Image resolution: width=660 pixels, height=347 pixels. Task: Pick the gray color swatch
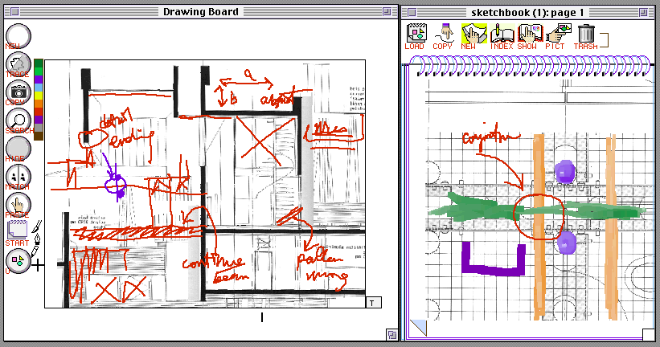point(39,128)
